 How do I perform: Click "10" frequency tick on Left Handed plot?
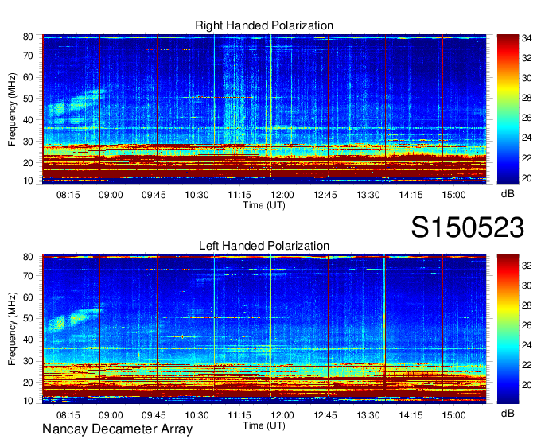(x=28, y=401)
